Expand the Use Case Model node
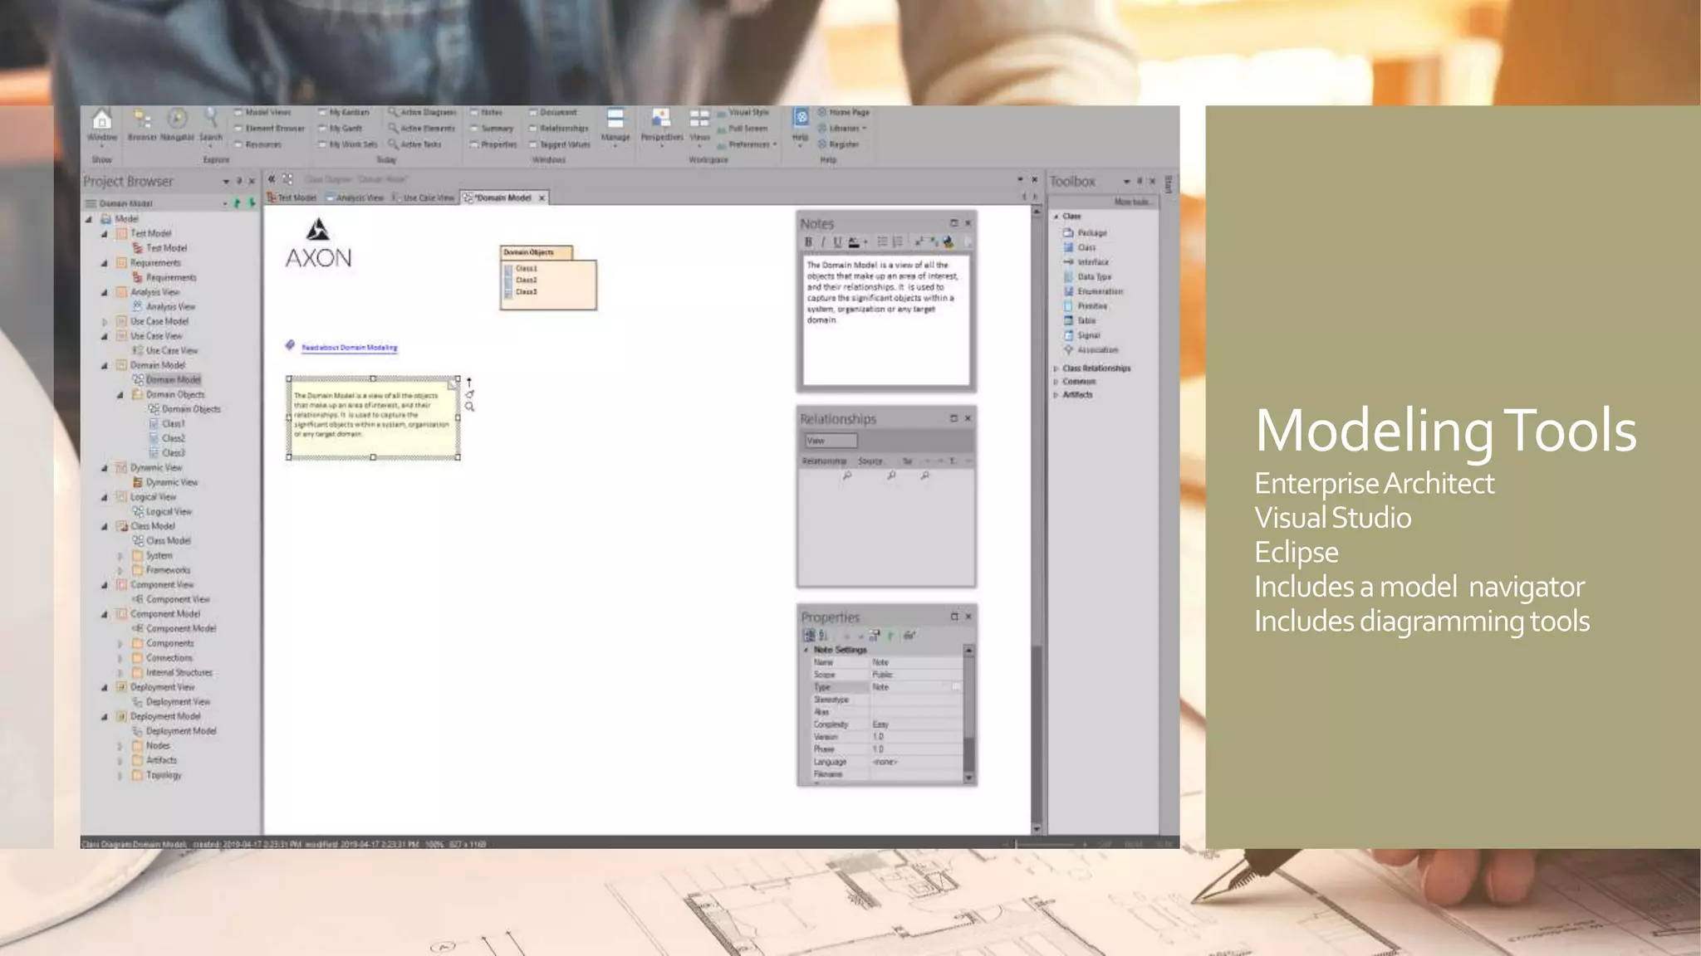 (105, 322)
